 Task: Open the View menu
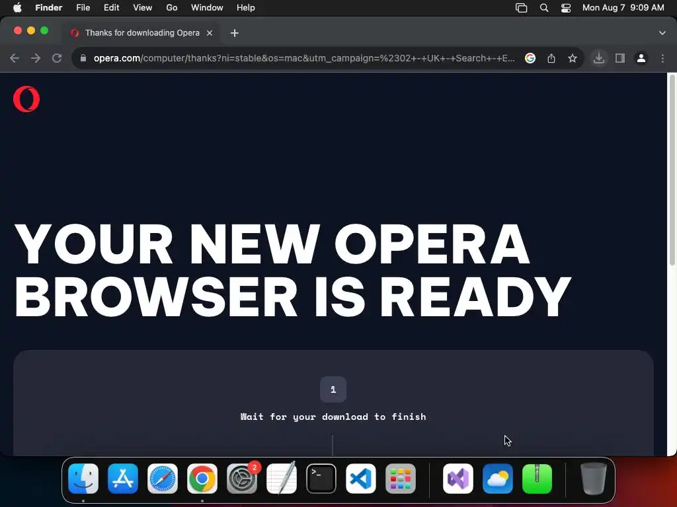pos(143,8)
